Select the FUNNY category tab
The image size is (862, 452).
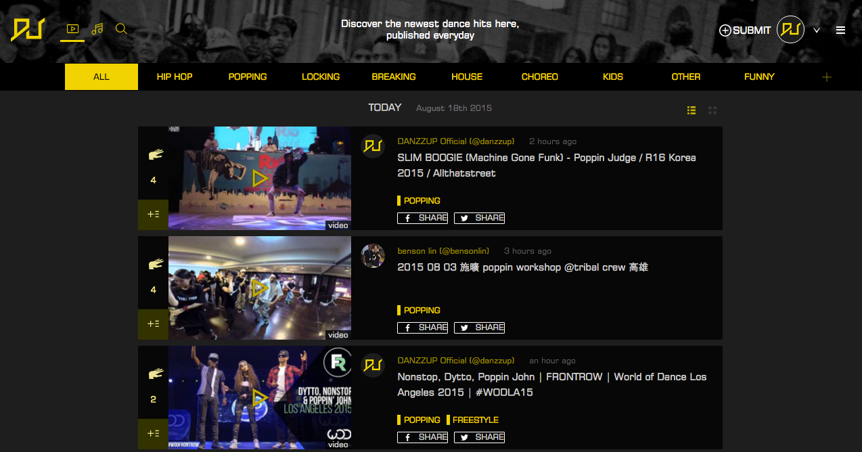tap(759, 76)
